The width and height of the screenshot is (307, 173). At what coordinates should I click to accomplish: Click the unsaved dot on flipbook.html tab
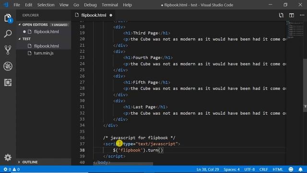(111, 15)
